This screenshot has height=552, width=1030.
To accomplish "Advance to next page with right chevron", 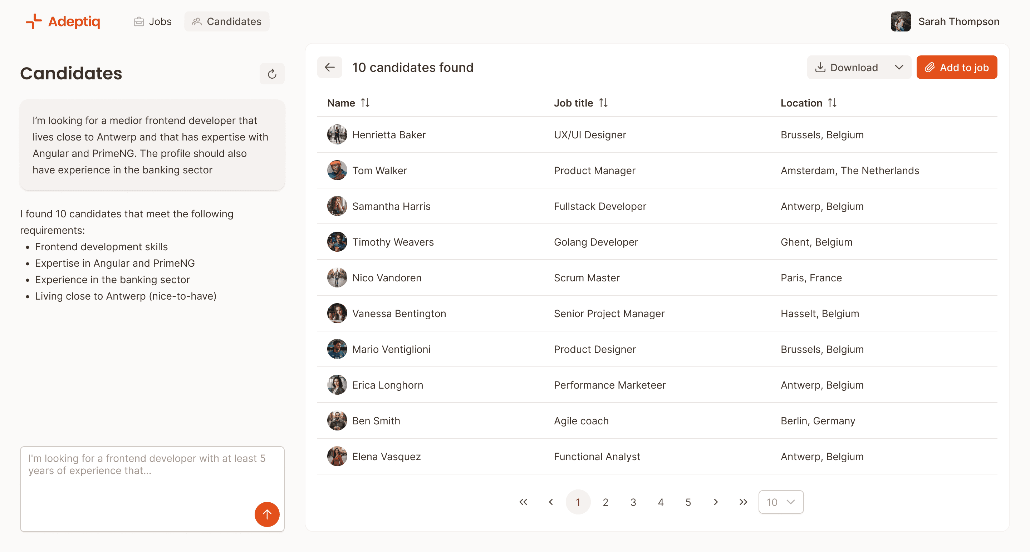I will [715, 502].
